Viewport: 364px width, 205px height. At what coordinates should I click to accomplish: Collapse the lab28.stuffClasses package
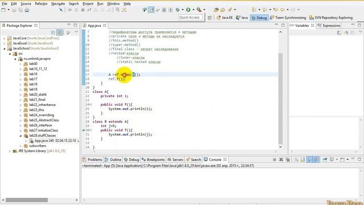pos(20,136)
